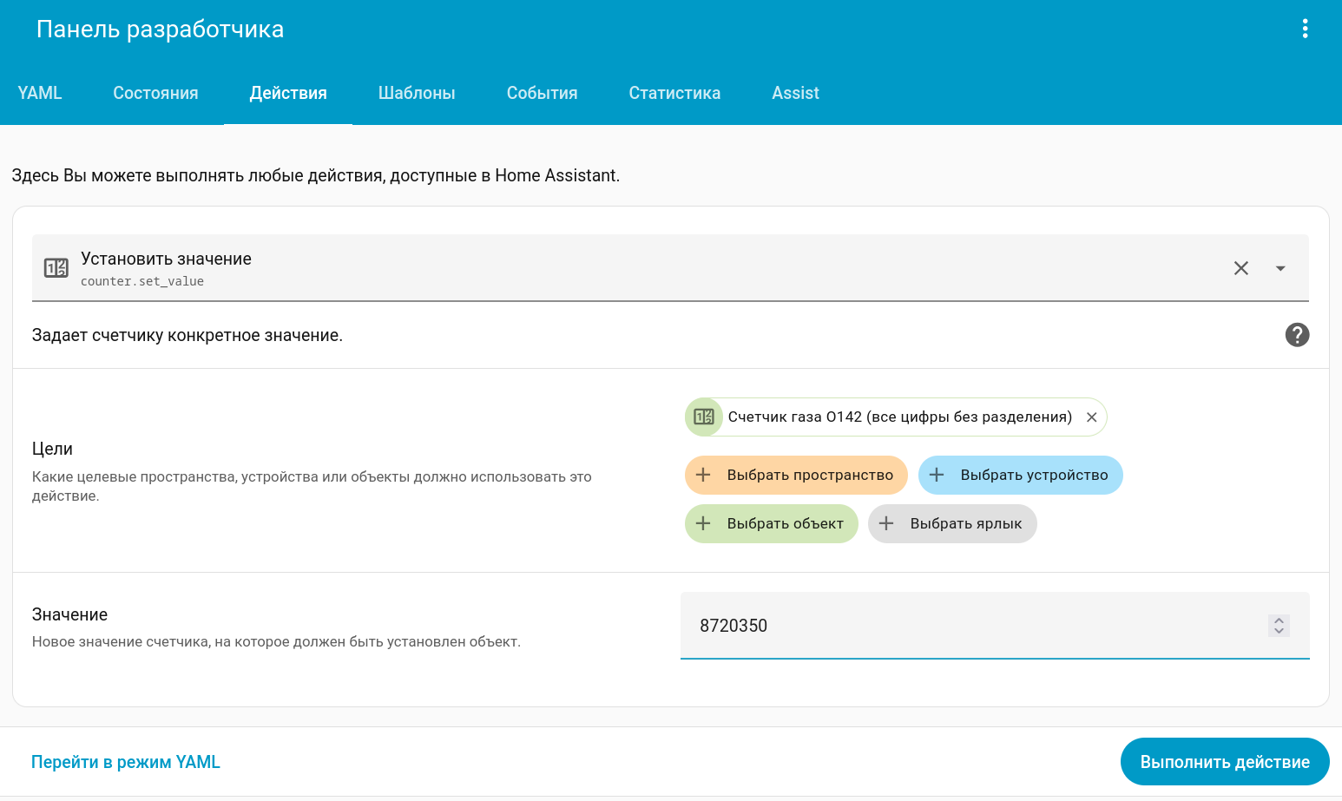Open the Установить значение action combo box
Viewport: 1342px width, 801px height.
point(608,268)
